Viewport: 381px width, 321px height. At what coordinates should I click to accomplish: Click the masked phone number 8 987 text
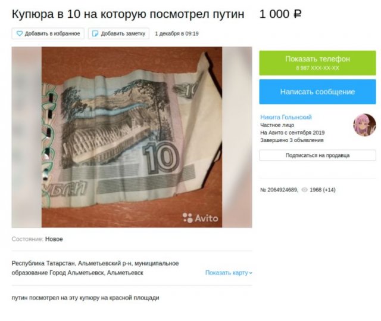317,68
